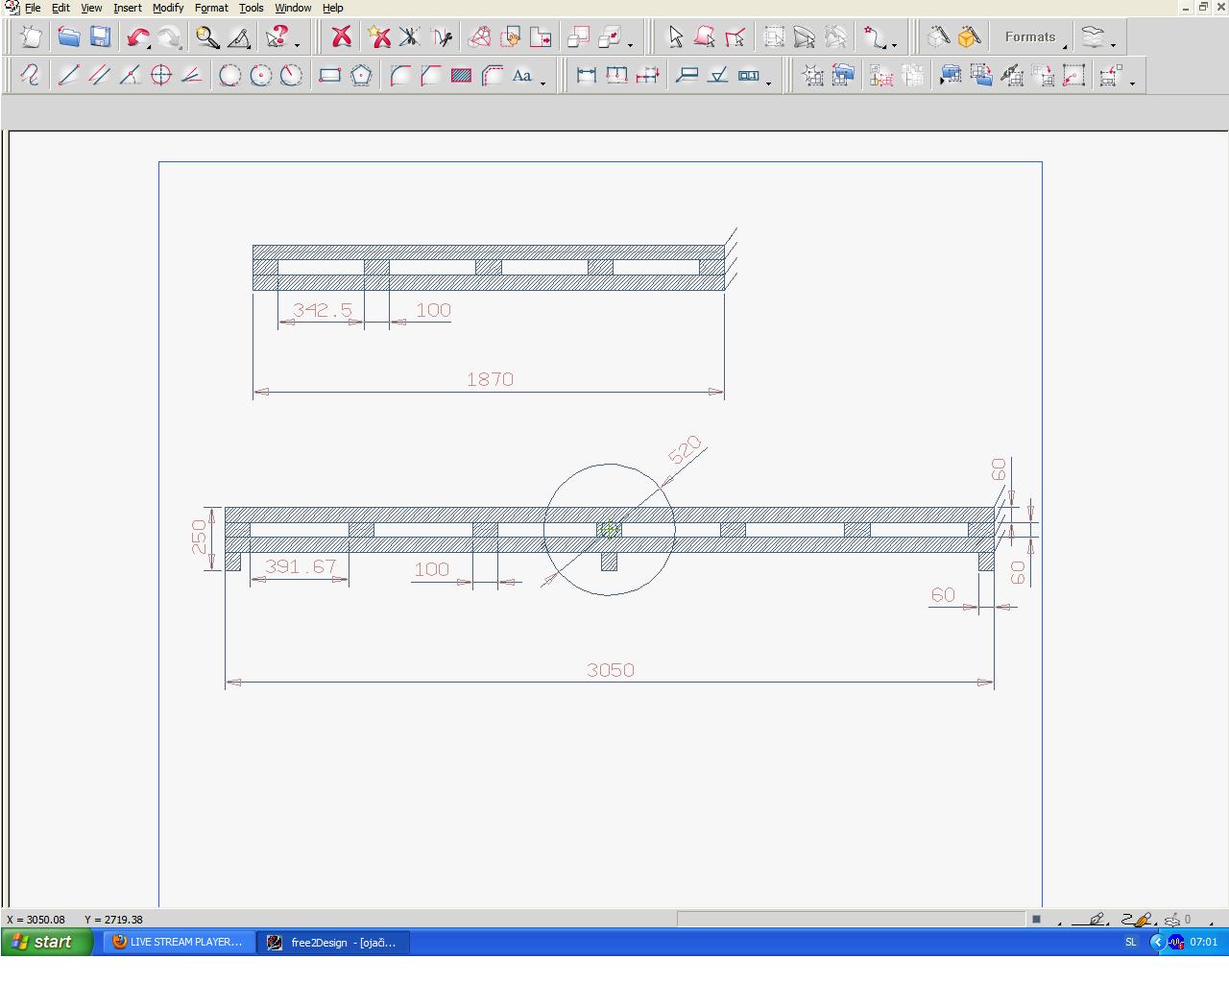Create a new document with the toolbar icon
Image resolution: width=1229 pixels, height=983 pixels.
[32, 37]
